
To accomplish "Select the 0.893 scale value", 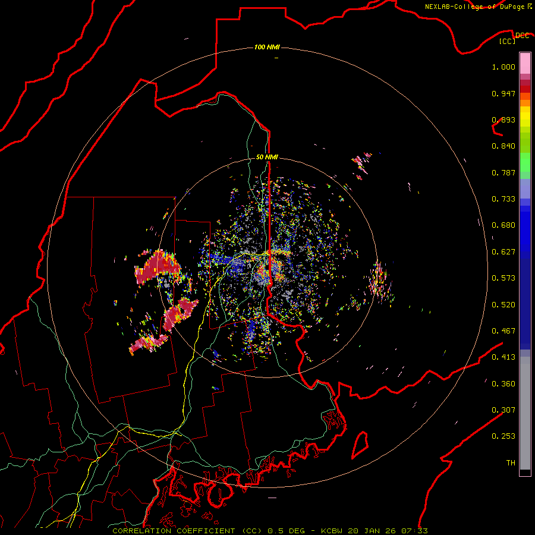I will [x=503, y=119].
